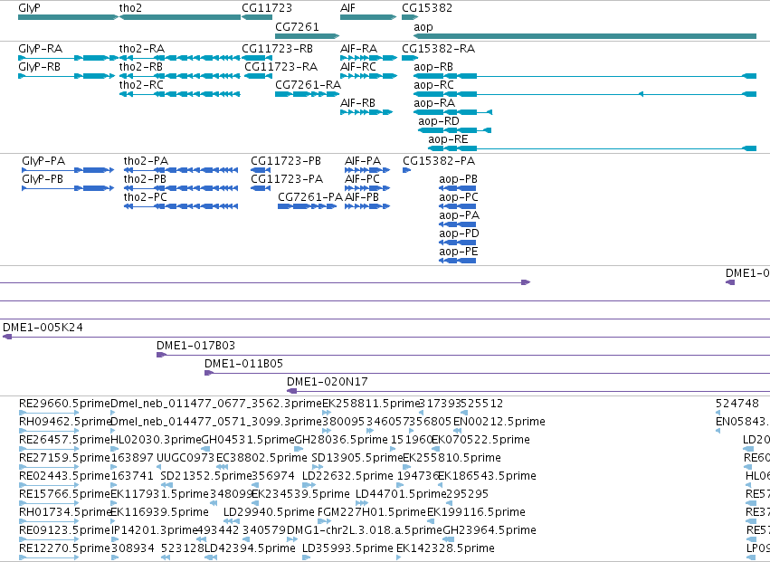Viewport: 770px width, 562px height.
Task: Click the AIF-PA protein label
Action: coord(363,161)
